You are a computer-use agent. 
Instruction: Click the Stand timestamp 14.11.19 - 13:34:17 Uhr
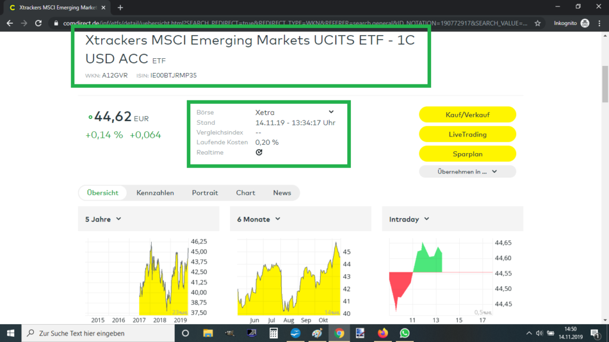point(295,122)
